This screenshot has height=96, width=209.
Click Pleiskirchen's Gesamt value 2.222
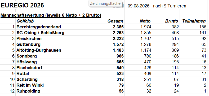point(118,39)
